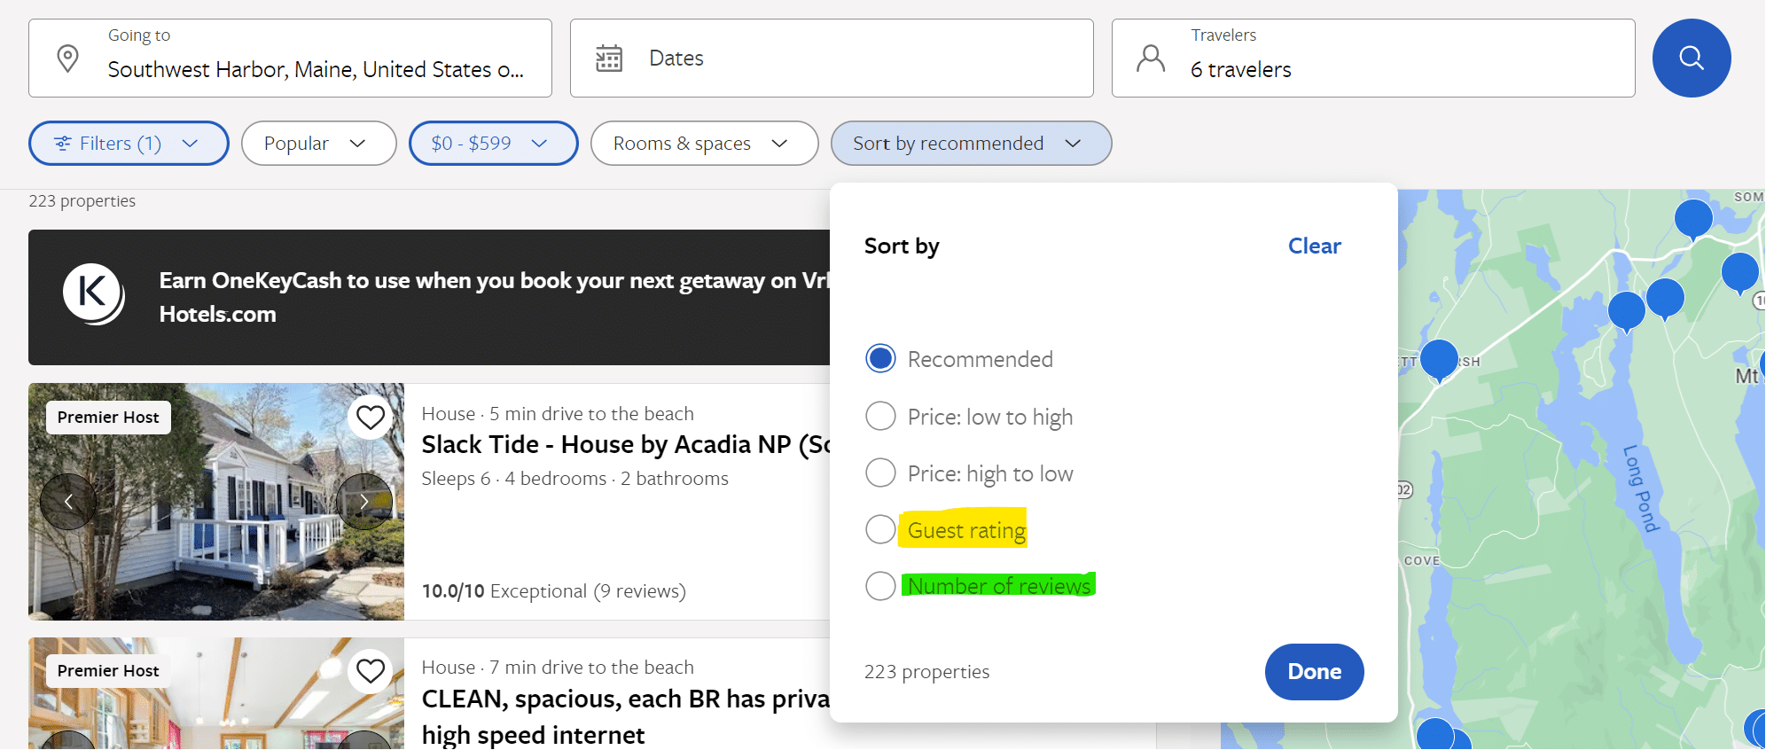Expand the Popular filter dropdown
The width and height of the screenshot is (1766, 750).
(x=317, y=144)
